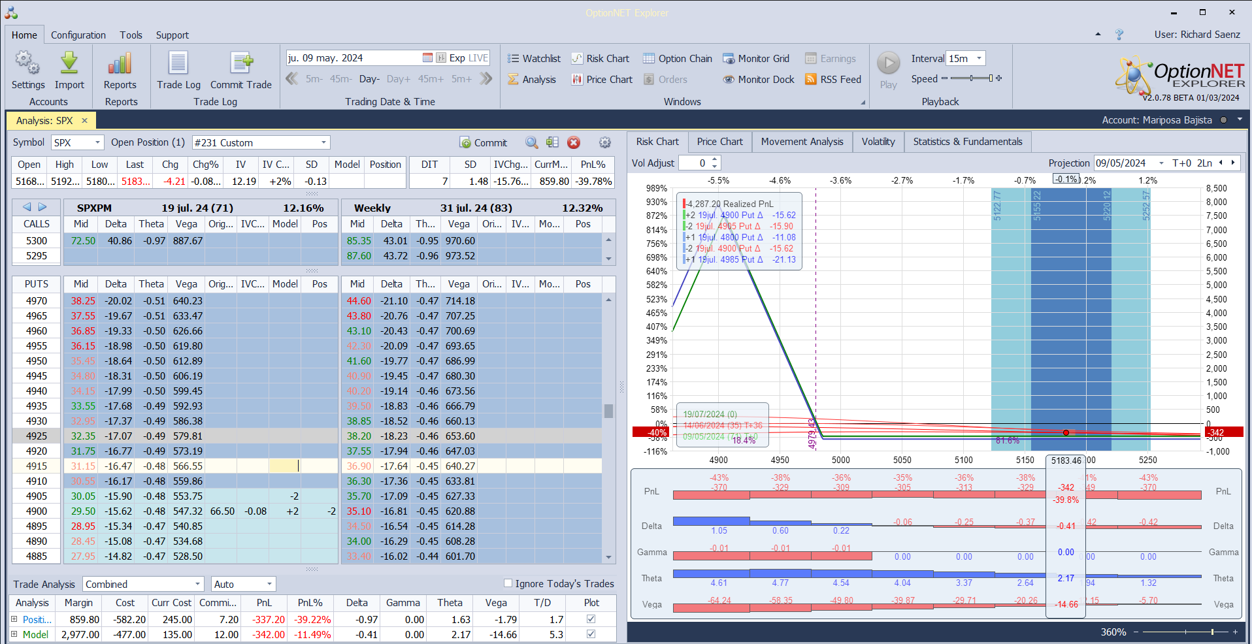Open the Configuration ribbon tab
1252x644 pixels.
coord(78,35)
